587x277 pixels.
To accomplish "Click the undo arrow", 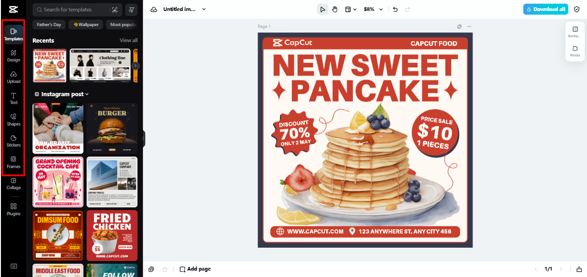I will pyautogui.click(x=395, y=9).
